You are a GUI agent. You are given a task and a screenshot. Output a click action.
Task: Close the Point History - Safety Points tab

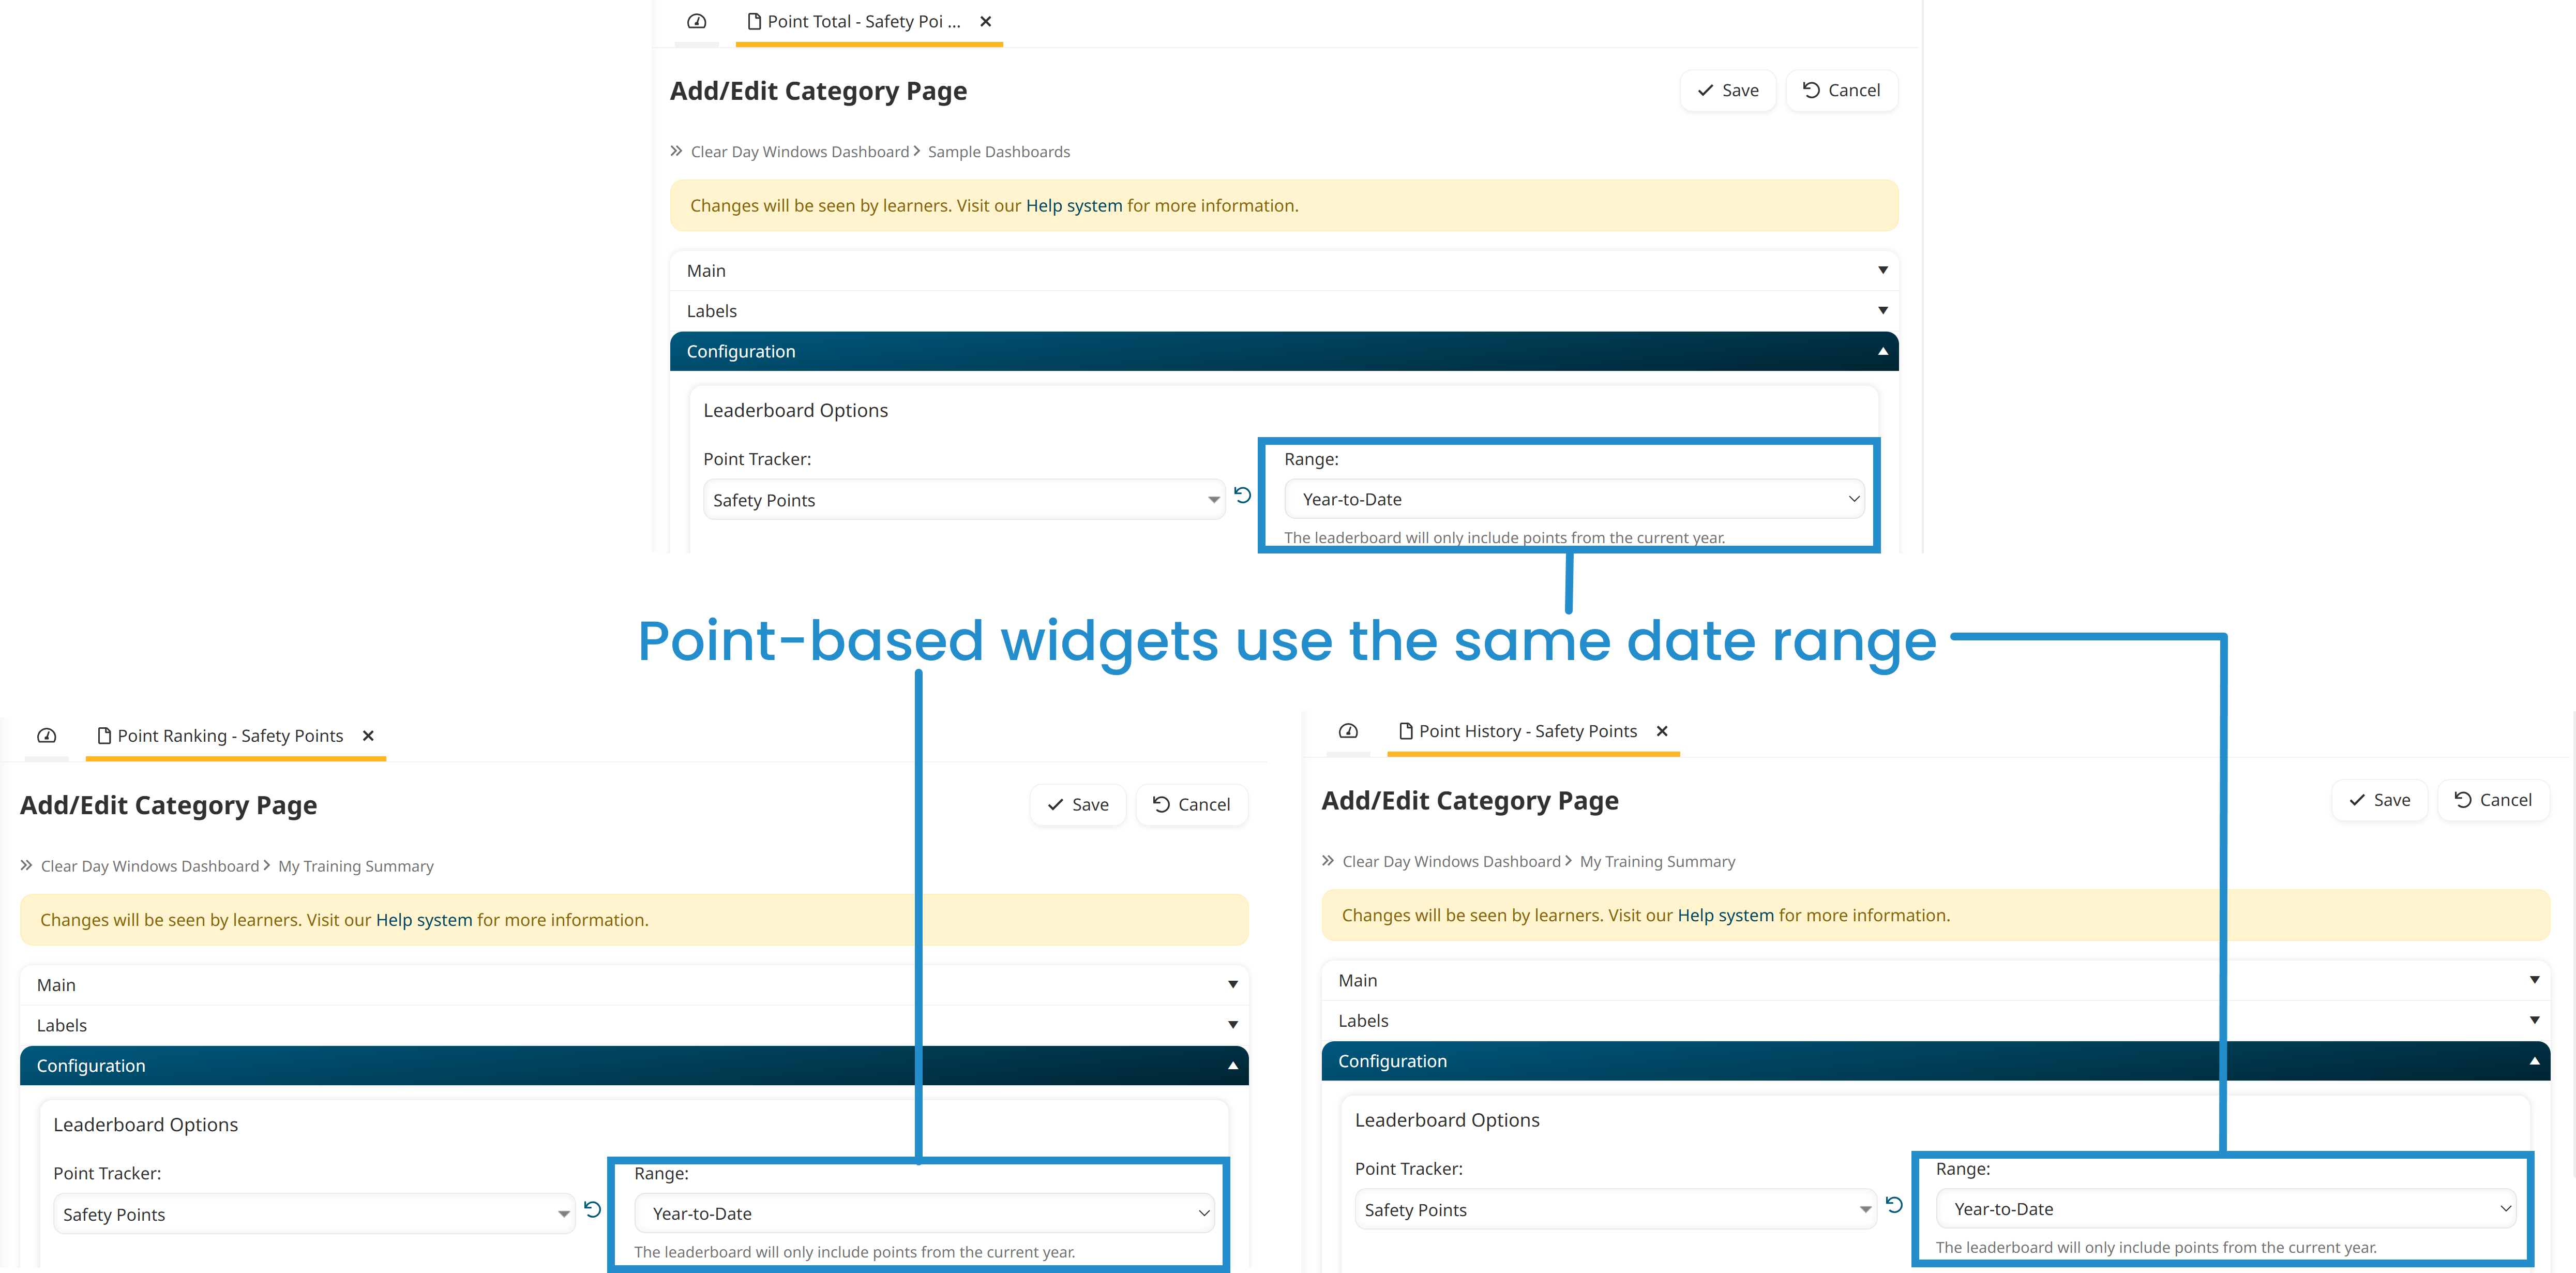(x=1662, y=731)
